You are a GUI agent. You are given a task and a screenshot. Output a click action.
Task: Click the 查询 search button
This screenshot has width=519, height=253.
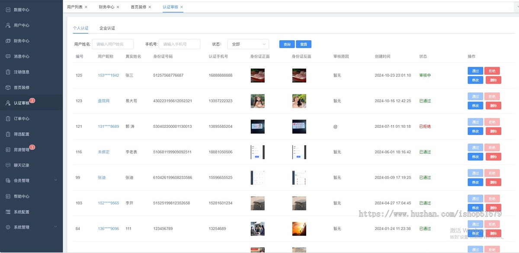click(287, 44)
